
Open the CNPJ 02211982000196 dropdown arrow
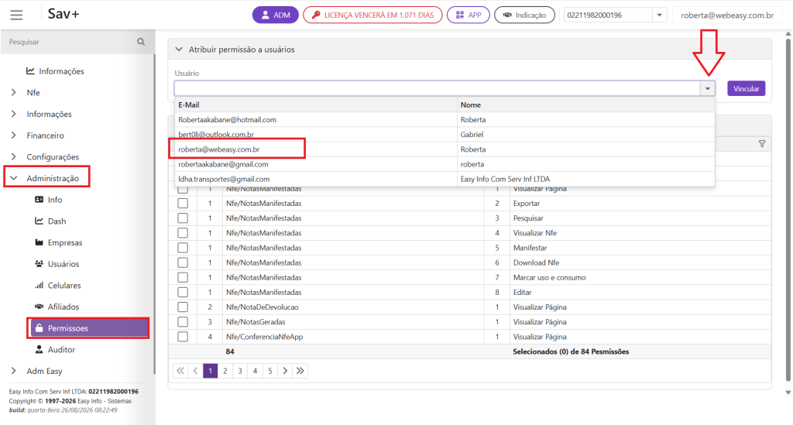click(660, 15)
